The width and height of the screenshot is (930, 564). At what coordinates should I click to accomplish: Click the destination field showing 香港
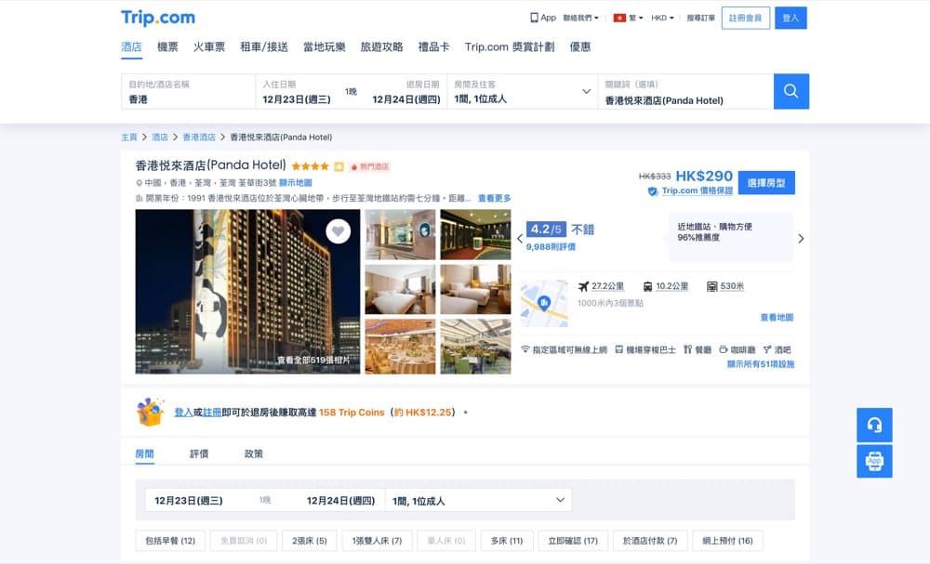(188, 91)
